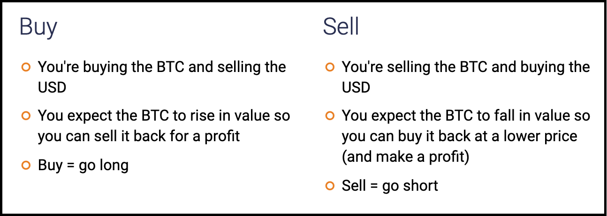Click the line "you can buy it back at a lower price"

point(460,136)
